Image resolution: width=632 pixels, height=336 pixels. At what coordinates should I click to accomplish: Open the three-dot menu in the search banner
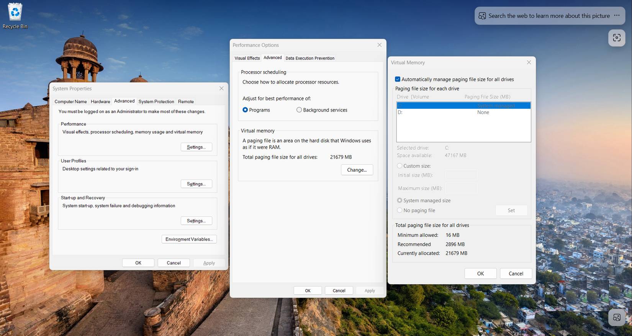617,16
